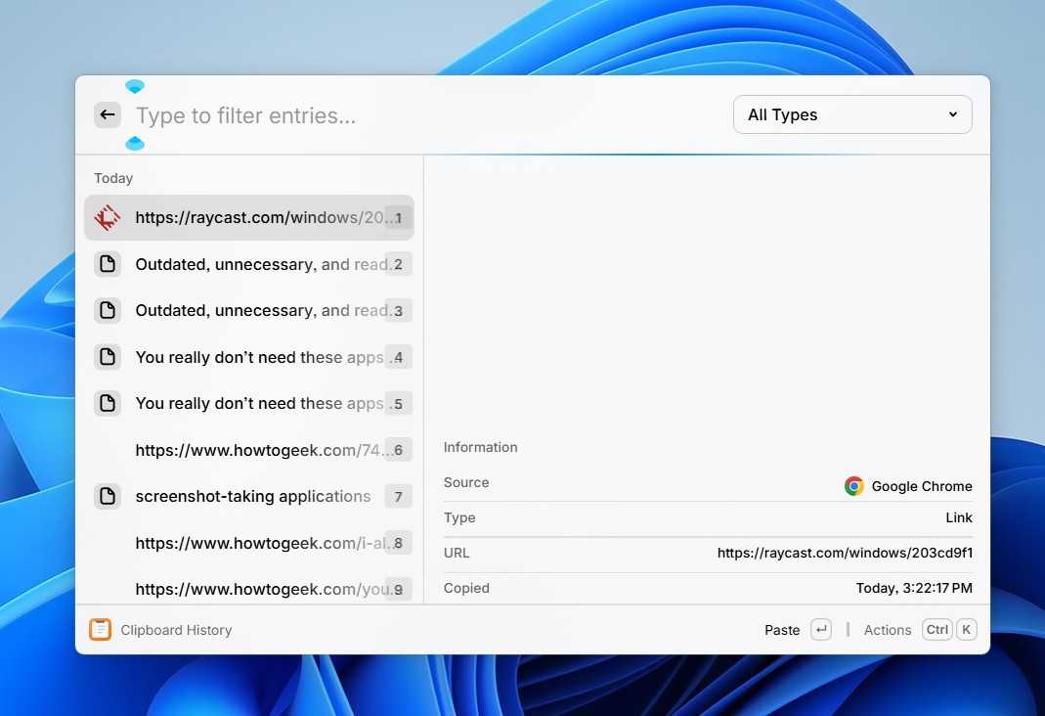Image resolution: width=1045 pixels, height=716 pixels.
Task: Click the Raycast favicon on the first entry
Action: 108,217
